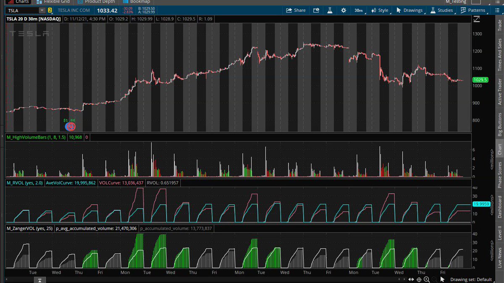Image resolution: width=504 pixels, height=283 pixels.
Task: Open the Phase Scores side tab
Action: click(x=499, y=175)
